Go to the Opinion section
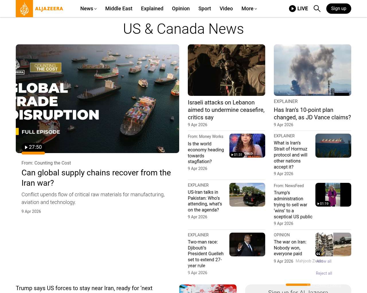Screen dimensions: 367x293 (181, 9)
